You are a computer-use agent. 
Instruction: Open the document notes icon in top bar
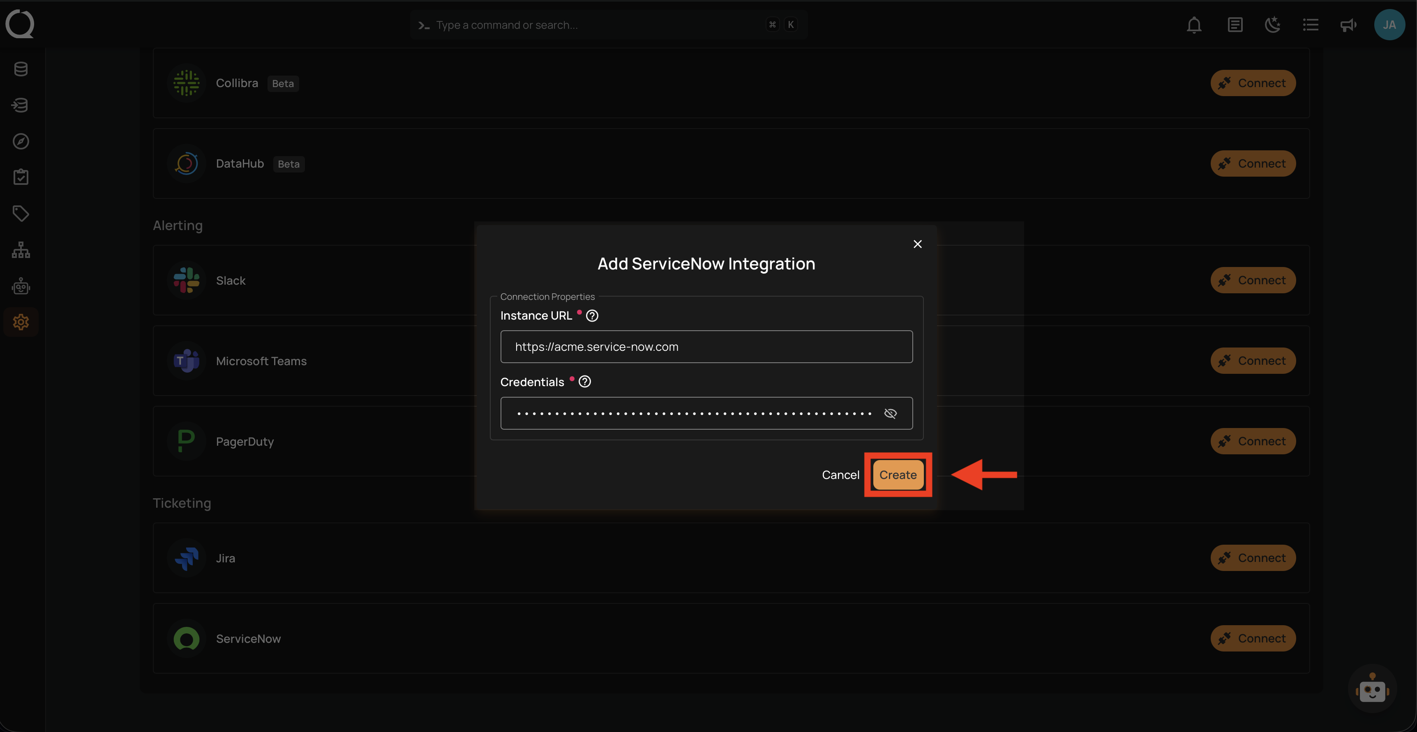click(1235, 25)
